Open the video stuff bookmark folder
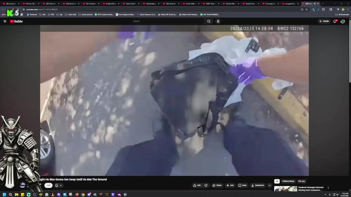Image resolution: width=351 pixels, height=197 pixels. click(70, 15)
